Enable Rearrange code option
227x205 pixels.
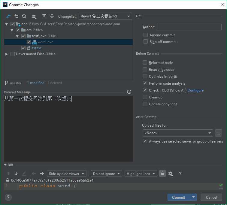145,69
